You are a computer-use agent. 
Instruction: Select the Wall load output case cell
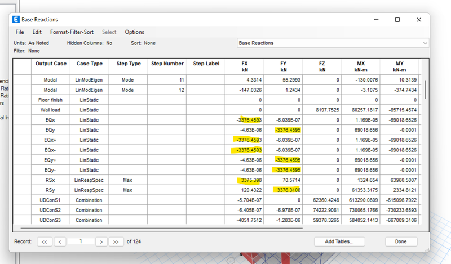pos(51,110)
